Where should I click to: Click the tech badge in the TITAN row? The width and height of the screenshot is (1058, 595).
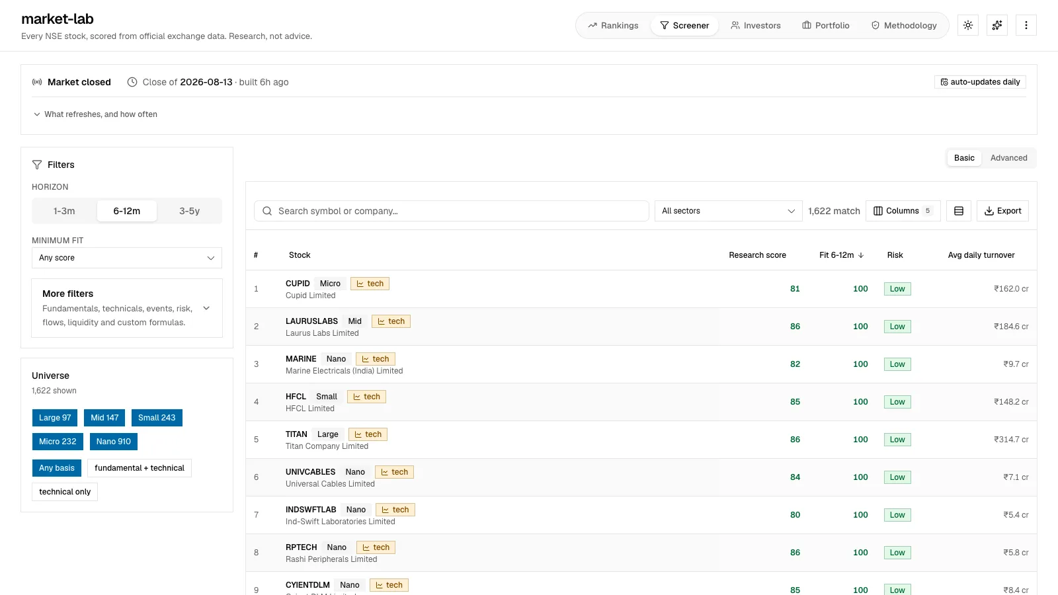click(x=368, y=434)
